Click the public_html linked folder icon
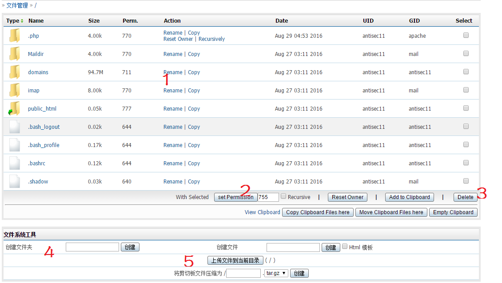This screenshot has width=502, height=283. [14, 108]
